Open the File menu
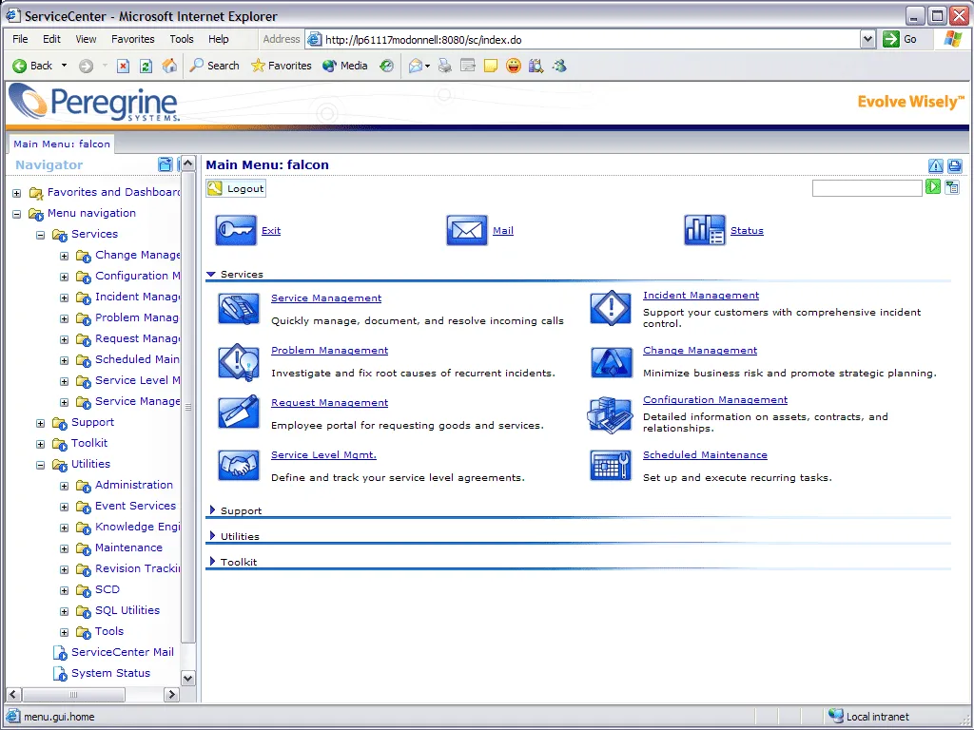Viewport: 974px width, 730px height. pos(21,39)
